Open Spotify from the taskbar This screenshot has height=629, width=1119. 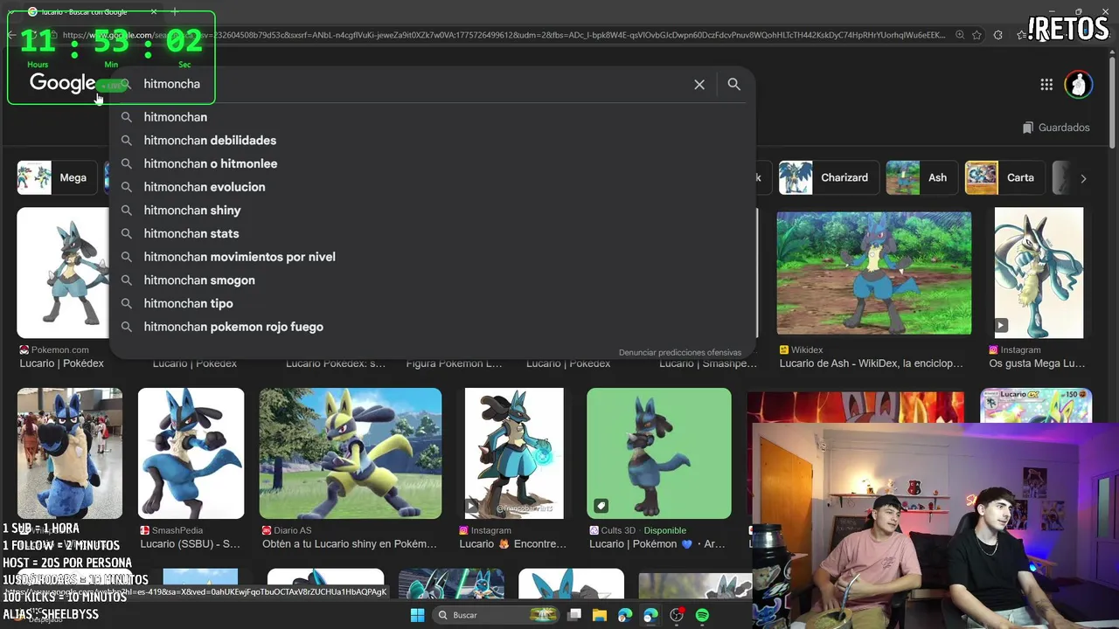(702, 615)
